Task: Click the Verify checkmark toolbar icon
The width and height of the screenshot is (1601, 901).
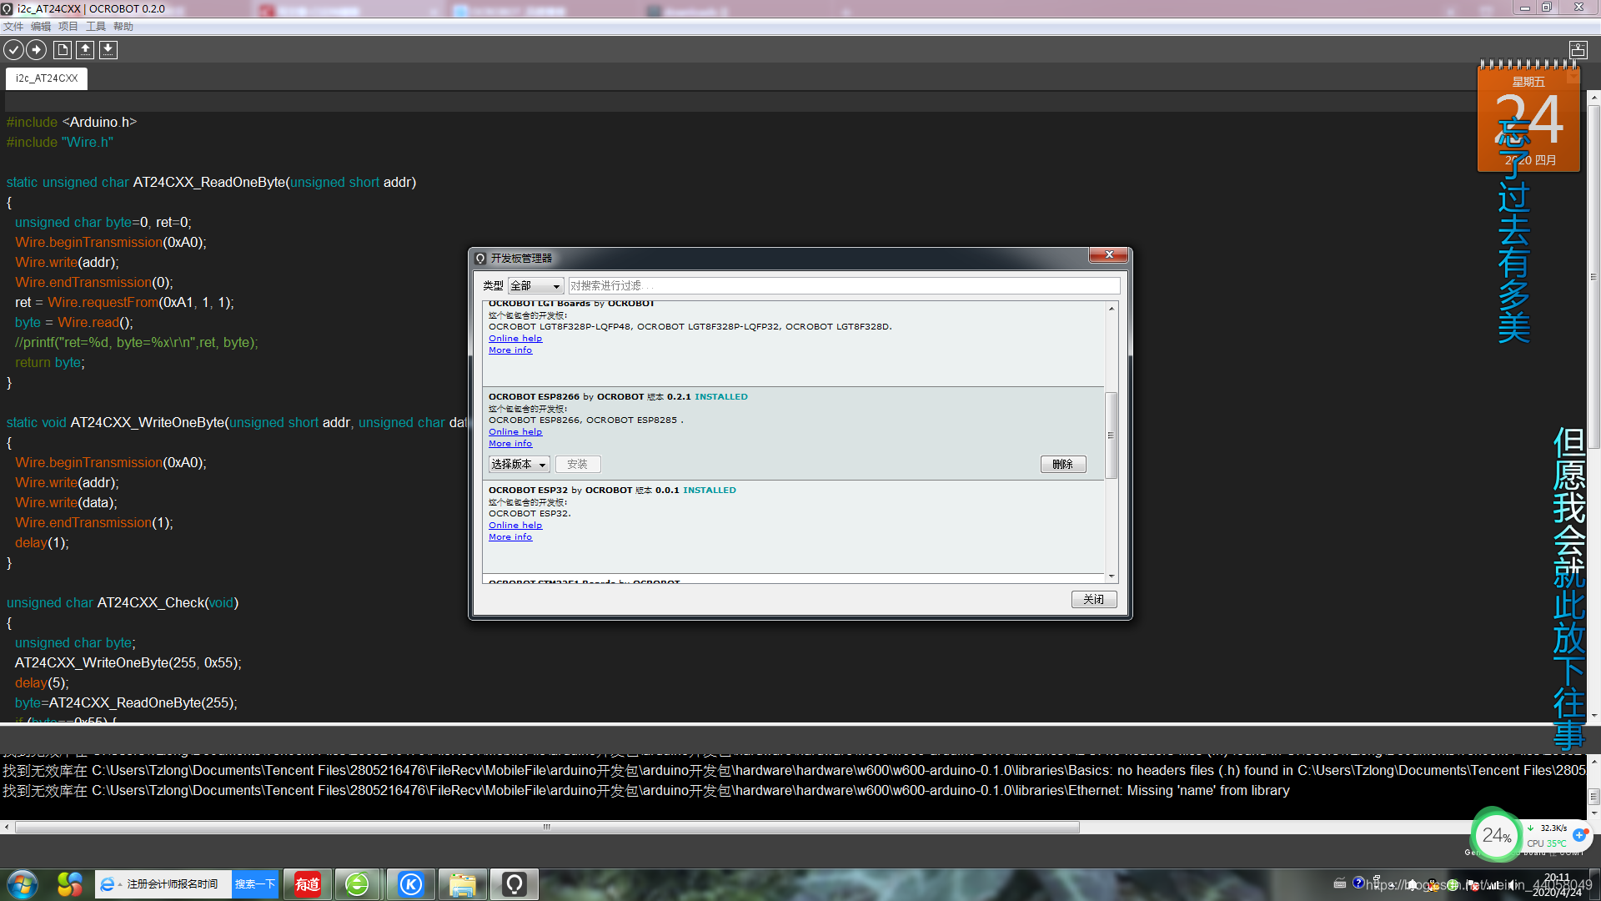Action: (13, 50)
